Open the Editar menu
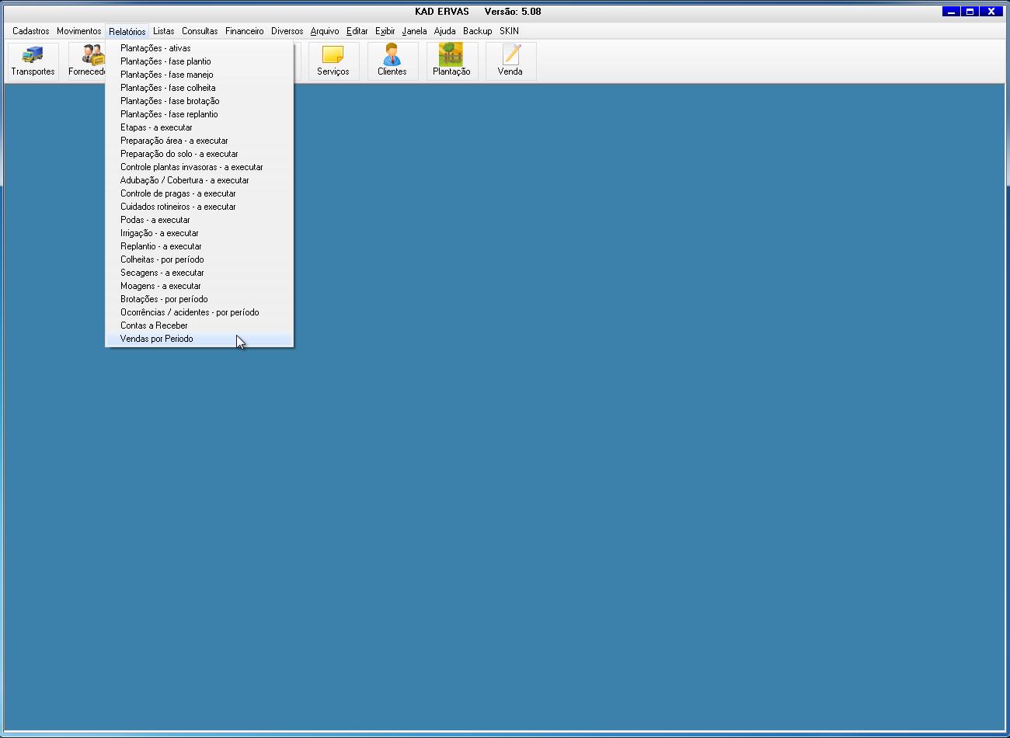Viewport: 1010px width, 738px height. click(357, 31)
